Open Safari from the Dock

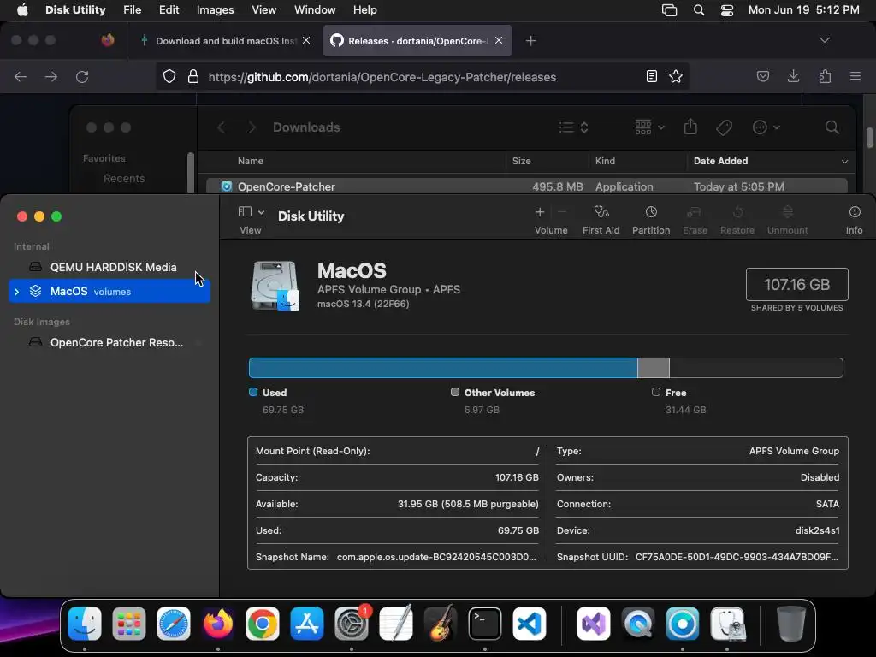173,624
